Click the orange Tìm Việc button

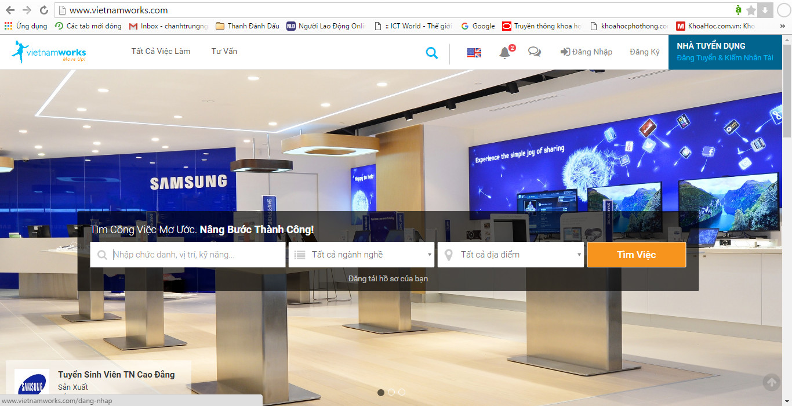click(x=637, y=255)
